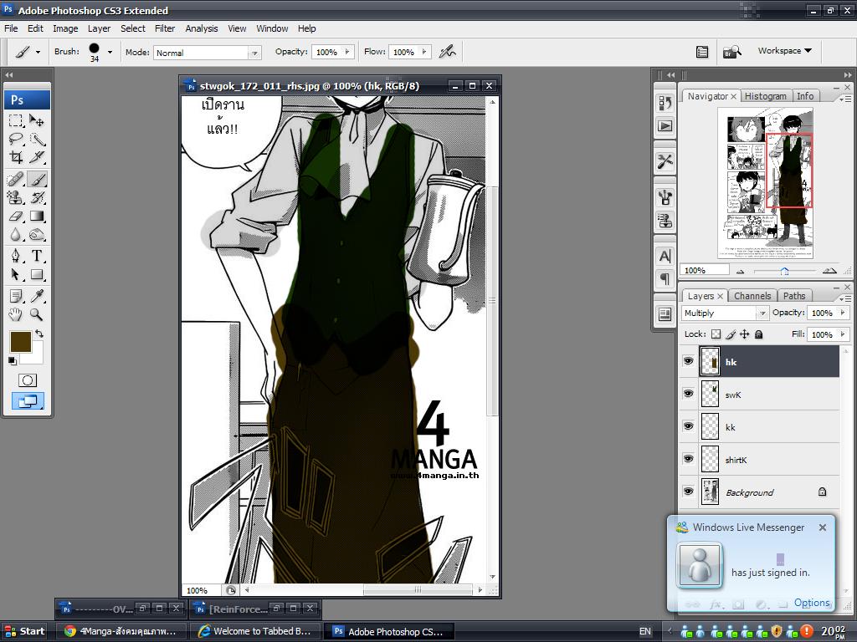Open the Workspace dropdown
Image resolution: width=857 pixels, height=642 pixels.
tap(785, 51)
